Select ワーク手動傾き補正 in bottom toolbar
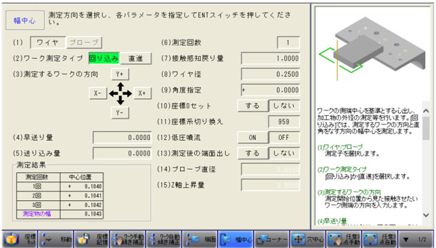This screenshot has height=248, width=436. 127,239
